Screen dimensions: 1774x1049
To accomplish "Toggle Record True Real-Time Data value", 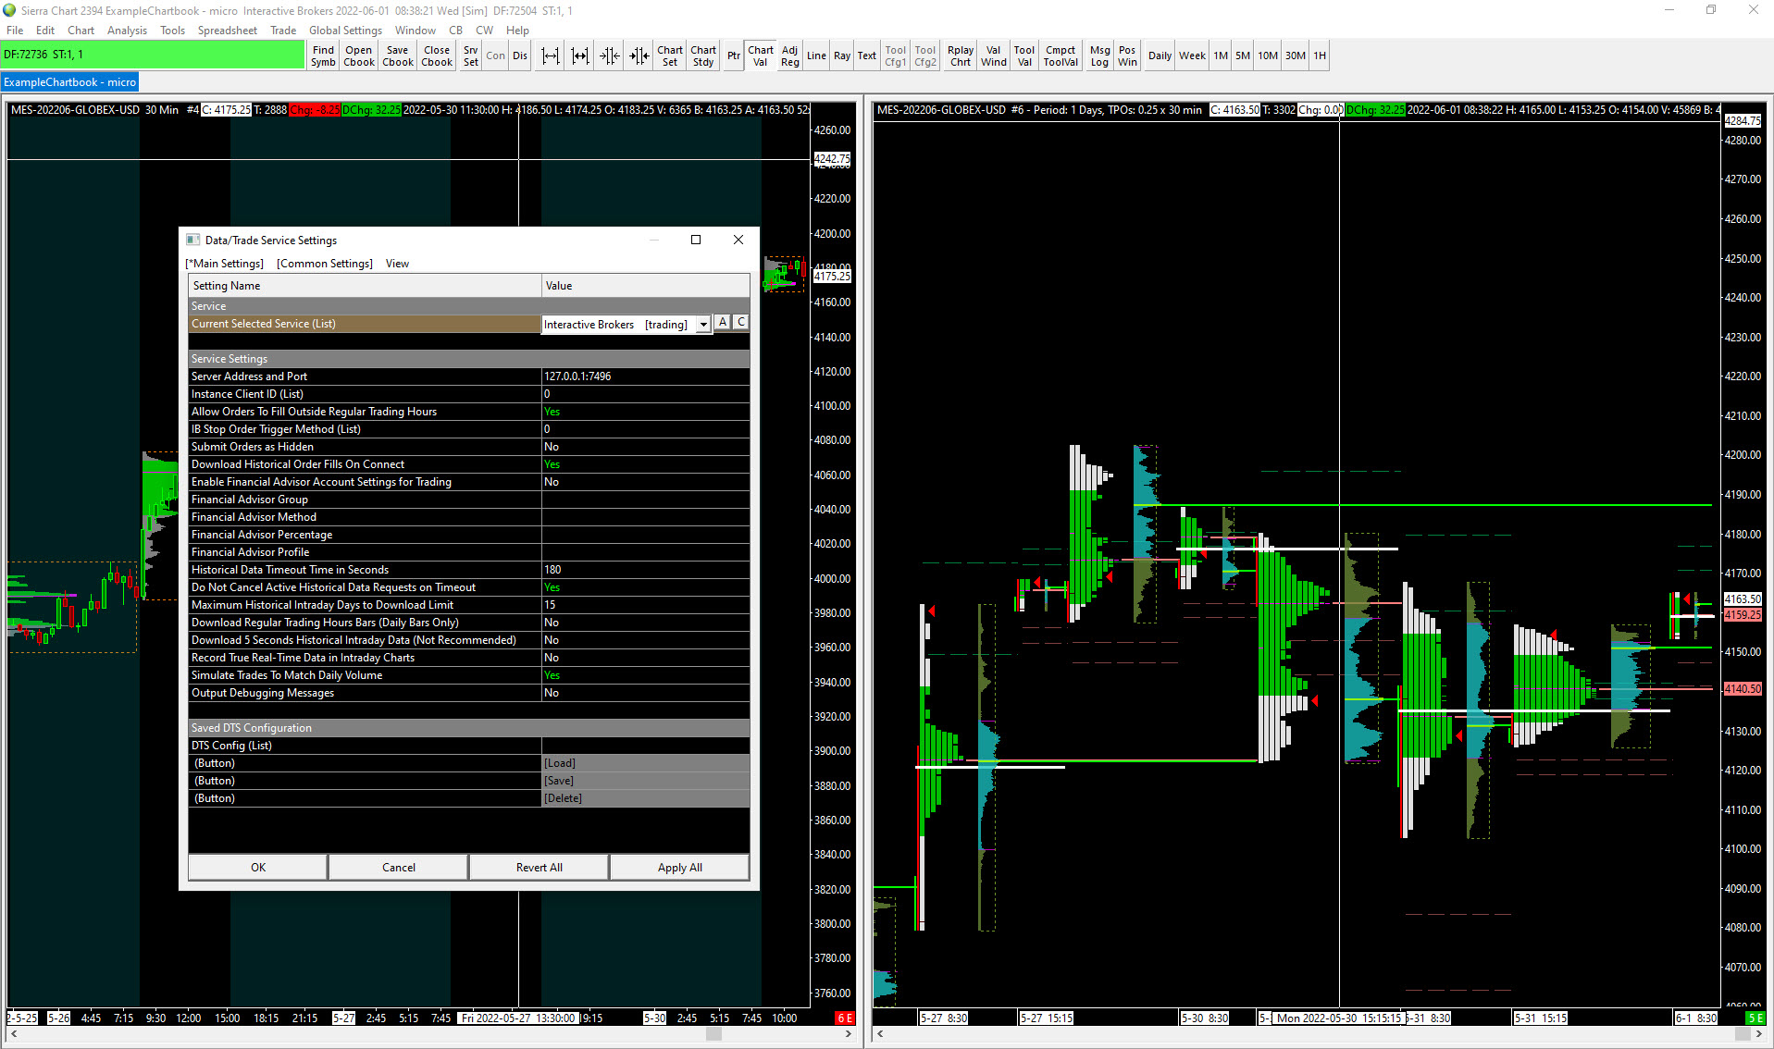I will coord(645,658).
